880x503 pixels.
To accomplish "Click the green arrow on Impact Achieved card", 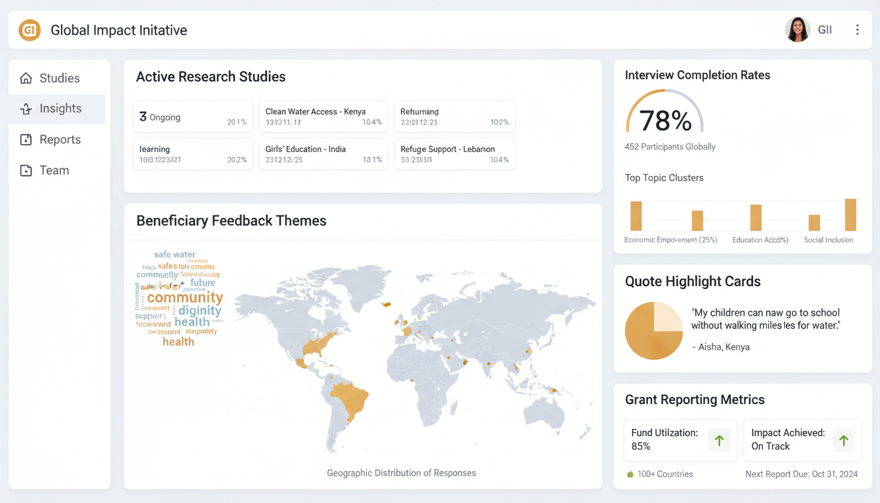I will click(843, 440).
